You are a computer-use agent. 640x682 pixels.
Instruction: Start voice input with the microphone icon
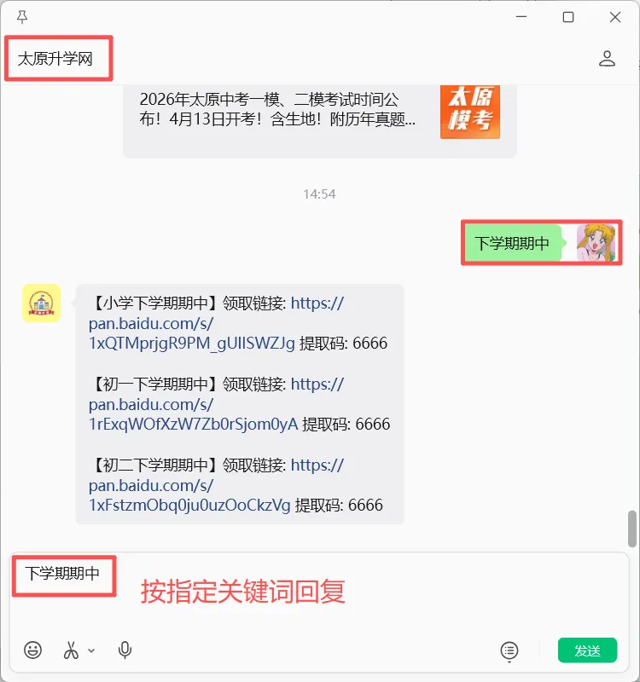coord(125,650)
